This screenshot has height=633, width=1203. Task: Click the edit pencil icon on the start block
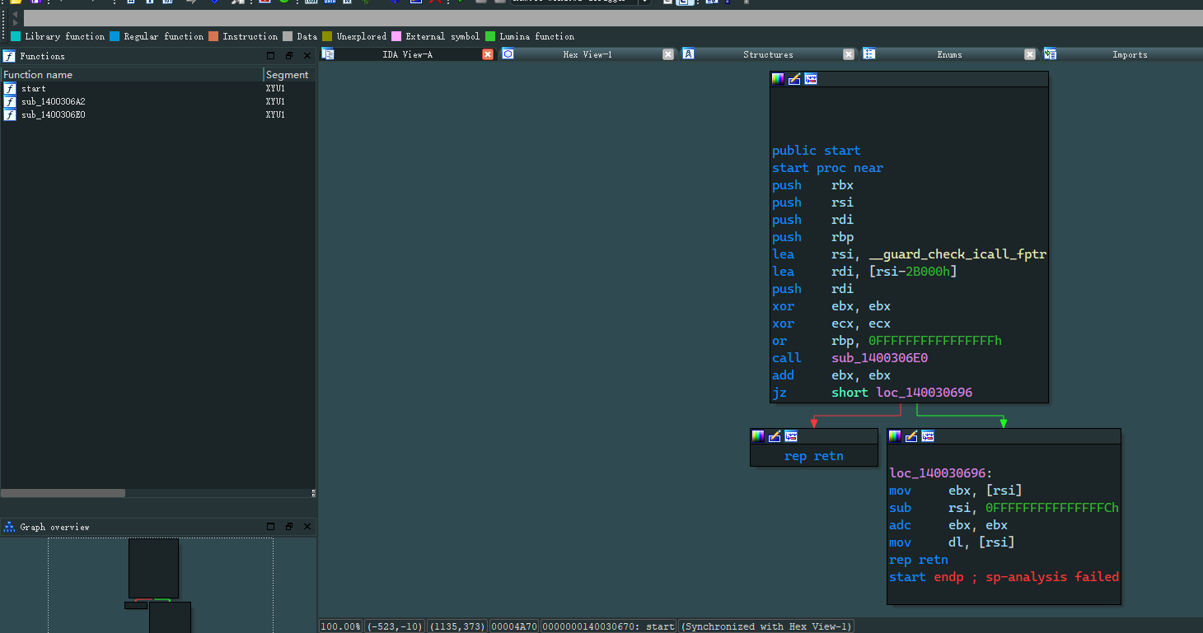[794, 79]
